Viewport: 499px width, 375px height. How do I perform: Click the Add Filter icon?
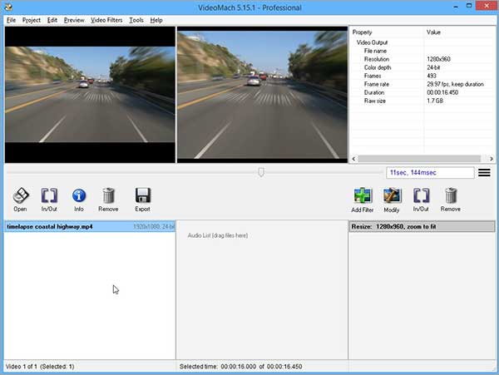[362, 196]
